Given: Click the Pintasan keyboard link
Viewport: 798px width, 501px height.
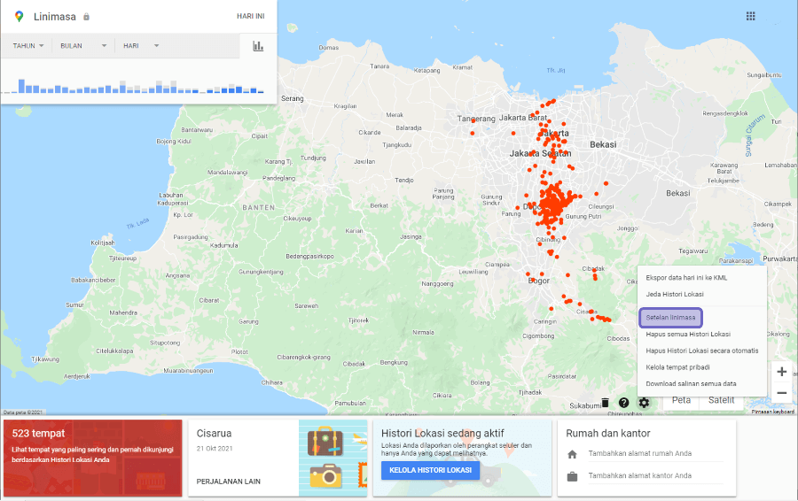Looking at the screenshot, I should pyautogui.click(x=772, y=412).
